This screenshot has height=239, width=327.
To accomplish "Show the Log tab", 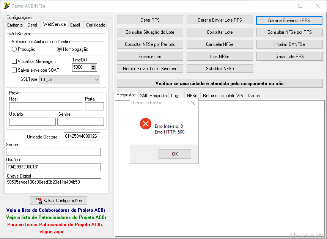I will 175,96.
